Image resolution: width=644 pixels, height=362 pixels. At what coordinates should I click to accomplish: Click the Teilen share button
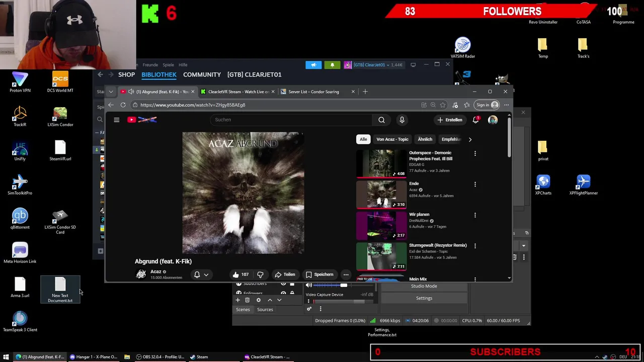[285, 275]
